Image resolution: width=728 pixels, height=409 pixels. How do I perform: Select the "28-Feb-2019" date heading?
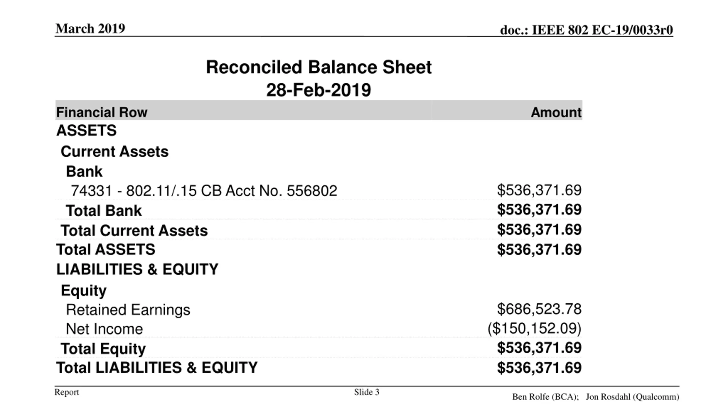(318, 90)
